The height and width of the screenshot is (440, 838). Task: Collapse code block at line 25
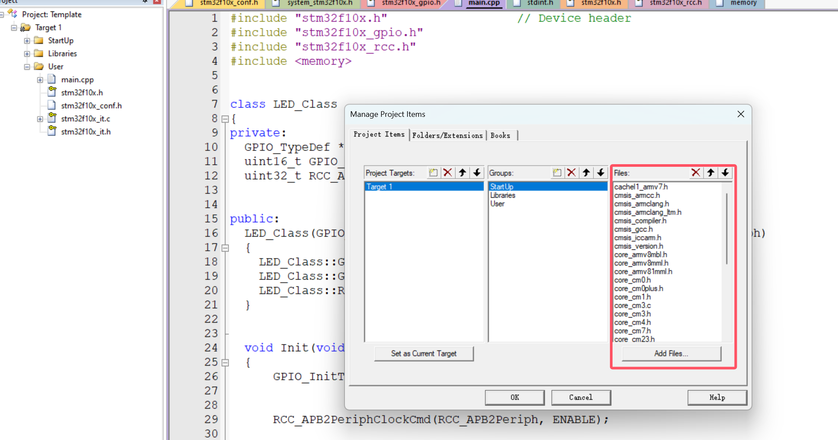click(x=225, y=362)
